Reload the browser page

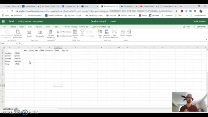[x=12, y=11]
